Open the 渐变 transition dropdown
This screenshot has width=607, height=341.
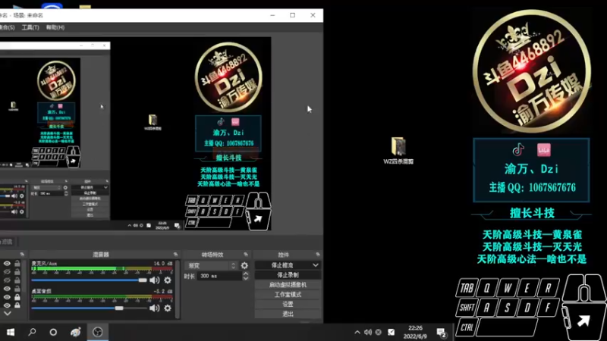click(x=212, y=266)
